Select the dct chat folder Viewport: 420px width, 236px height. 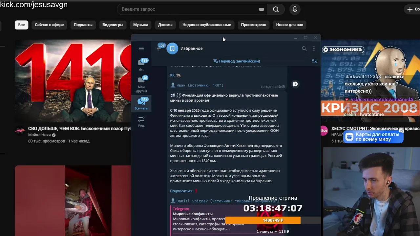point(141,64)
